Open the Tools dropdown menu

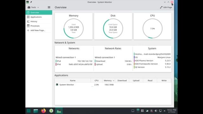tap(33, 7)
